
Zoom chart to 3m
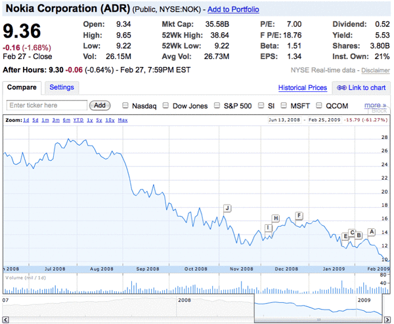tap(56, 120)
